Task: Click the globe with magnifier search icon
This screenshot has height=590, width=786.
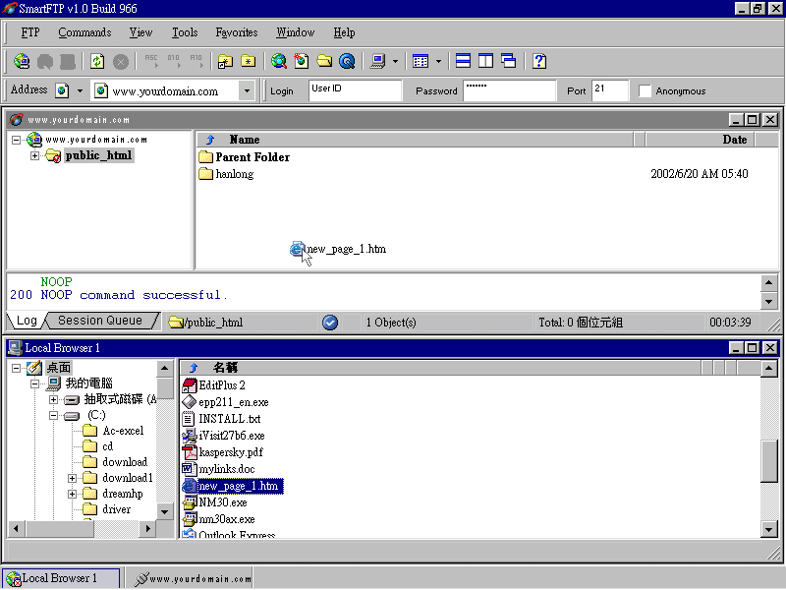Action: point(279,61)
